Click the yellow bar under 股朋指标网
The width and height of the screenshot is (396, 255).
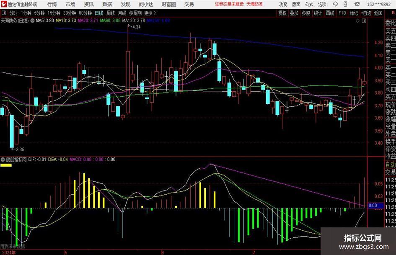pos(6,165)
